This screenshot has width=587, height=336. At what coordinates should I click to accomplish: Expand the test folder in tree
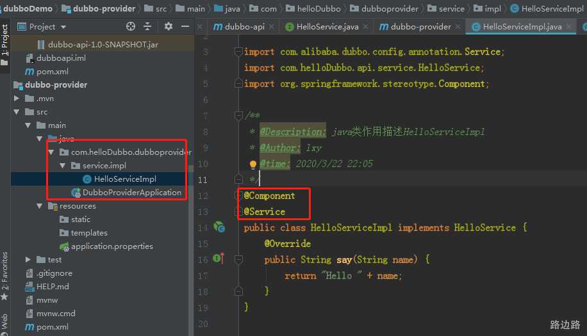[x=28, y=259]
